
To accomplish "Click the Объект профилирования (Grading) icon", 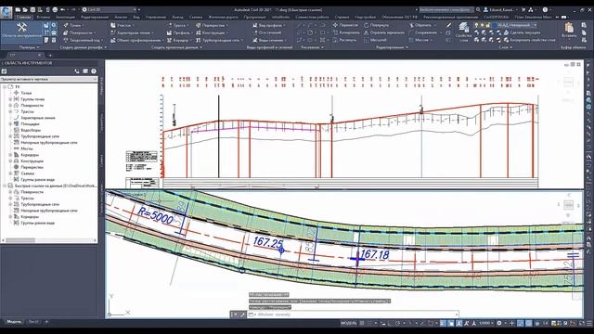I will pos(113,40).
